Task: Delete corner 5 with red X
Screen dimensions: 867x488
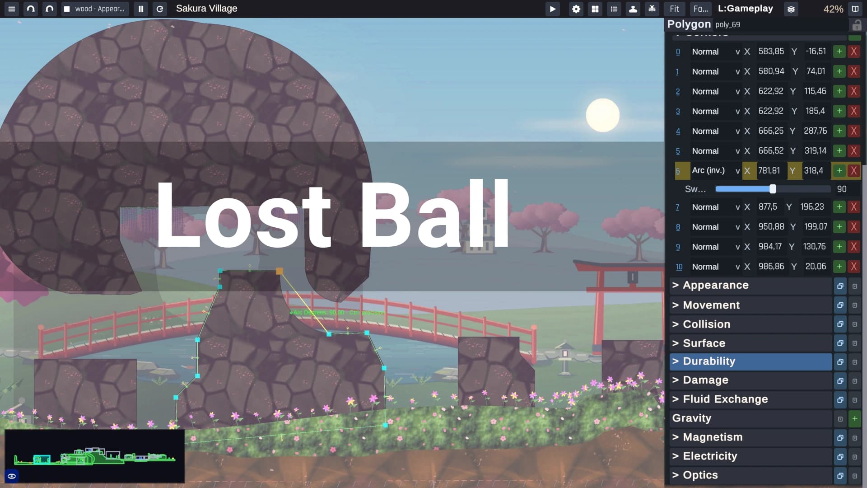Action: click(853, 151)
